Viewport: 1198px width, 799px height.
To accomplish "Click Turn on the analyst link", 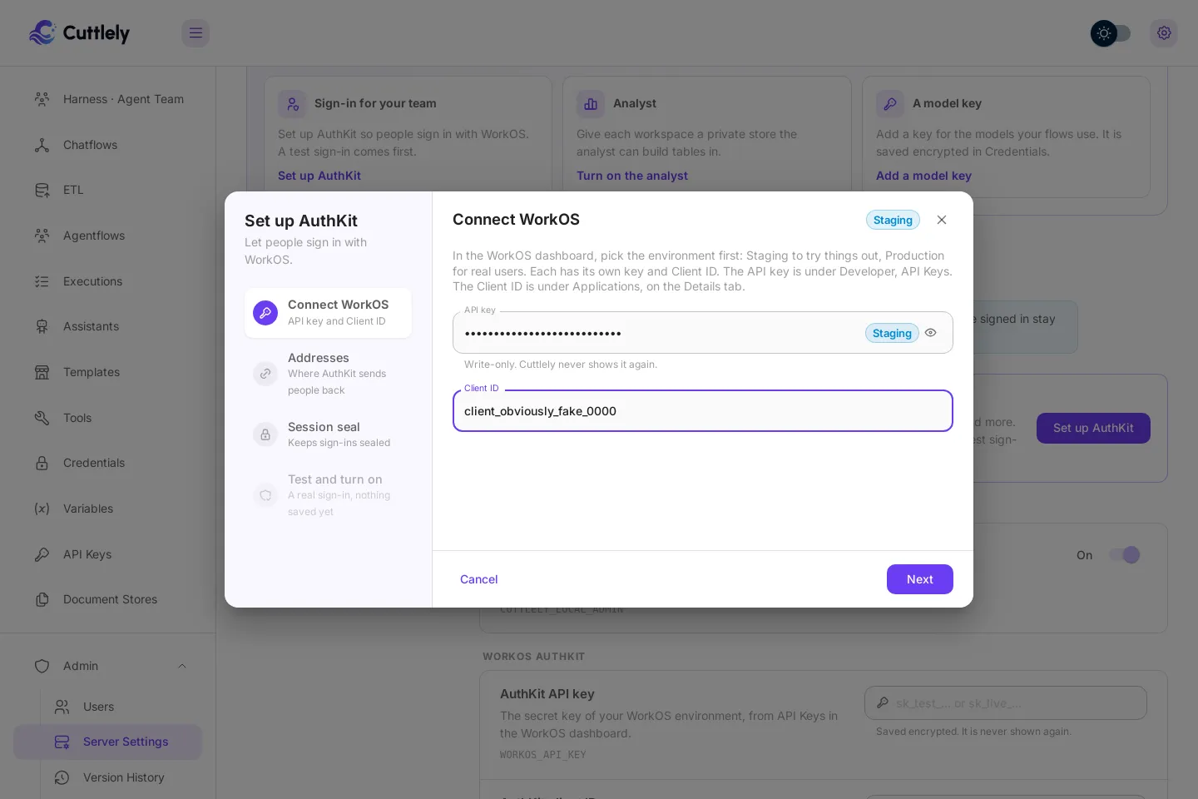I will (x=632, y=176).
